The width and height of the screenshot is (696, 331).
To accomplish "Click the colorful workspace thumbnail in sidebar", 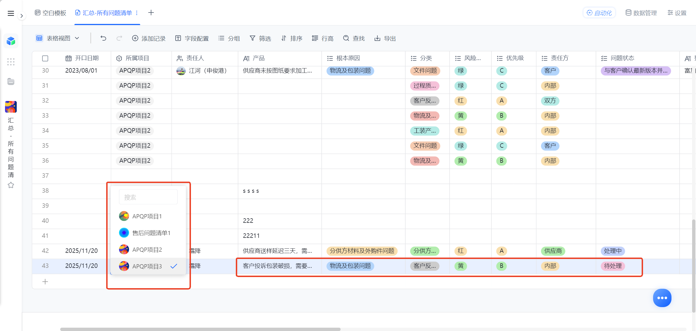I will 11,107.
